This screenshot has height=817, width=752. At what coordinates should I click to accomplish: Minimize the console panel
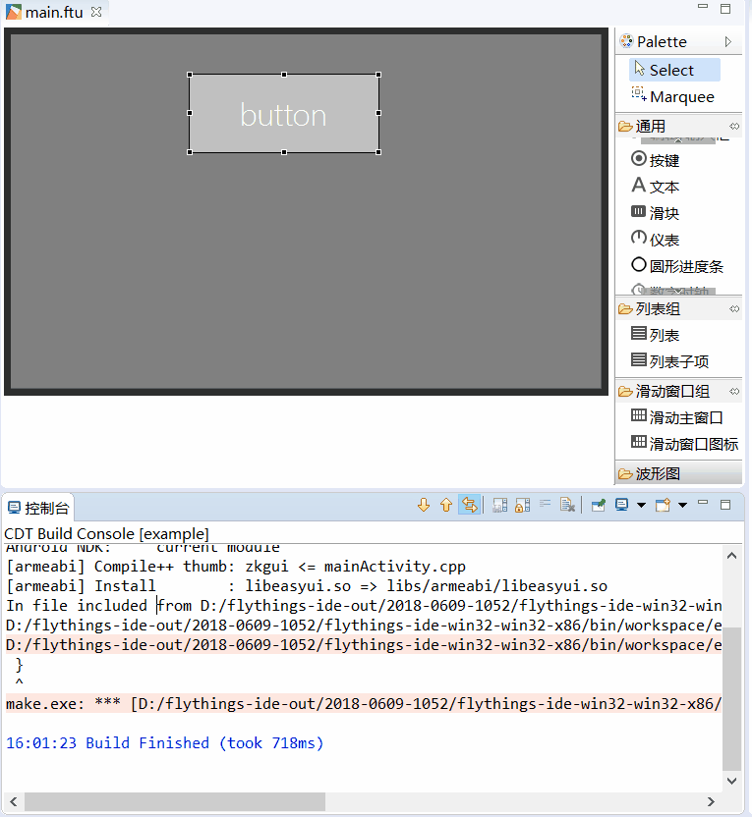tap(703, 503)
